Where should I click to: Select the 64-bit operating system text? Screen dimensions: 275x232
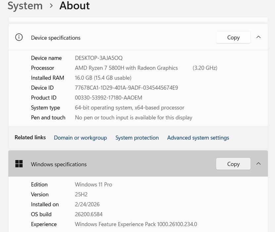coord(129,108)
